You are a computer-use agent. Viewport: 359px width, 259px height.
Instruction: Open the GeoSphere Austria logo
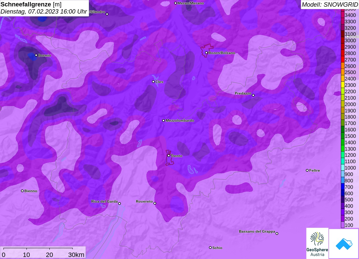tap(317, 243)
